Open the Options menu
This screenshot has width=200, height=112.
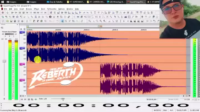[61, 9]
